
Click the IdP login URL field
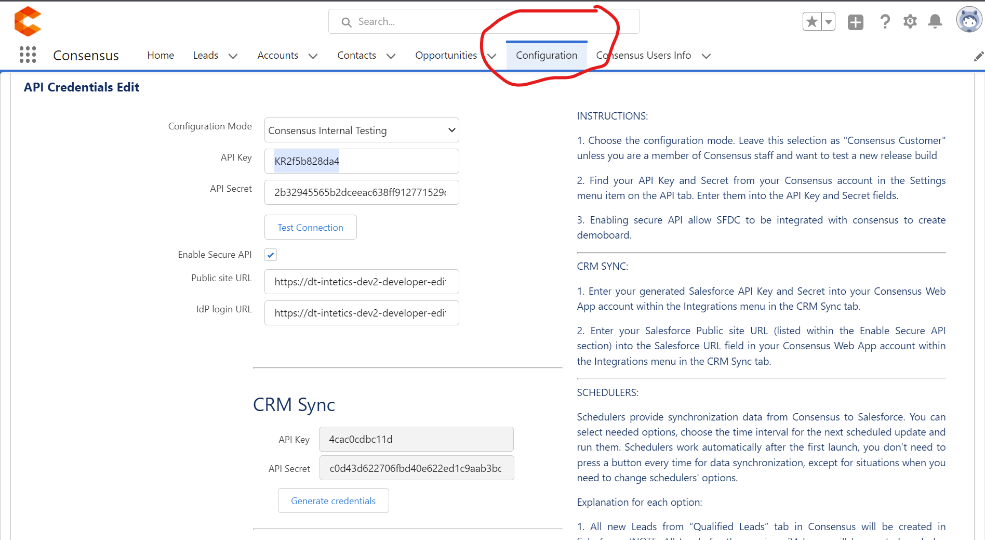coord(362,313)
